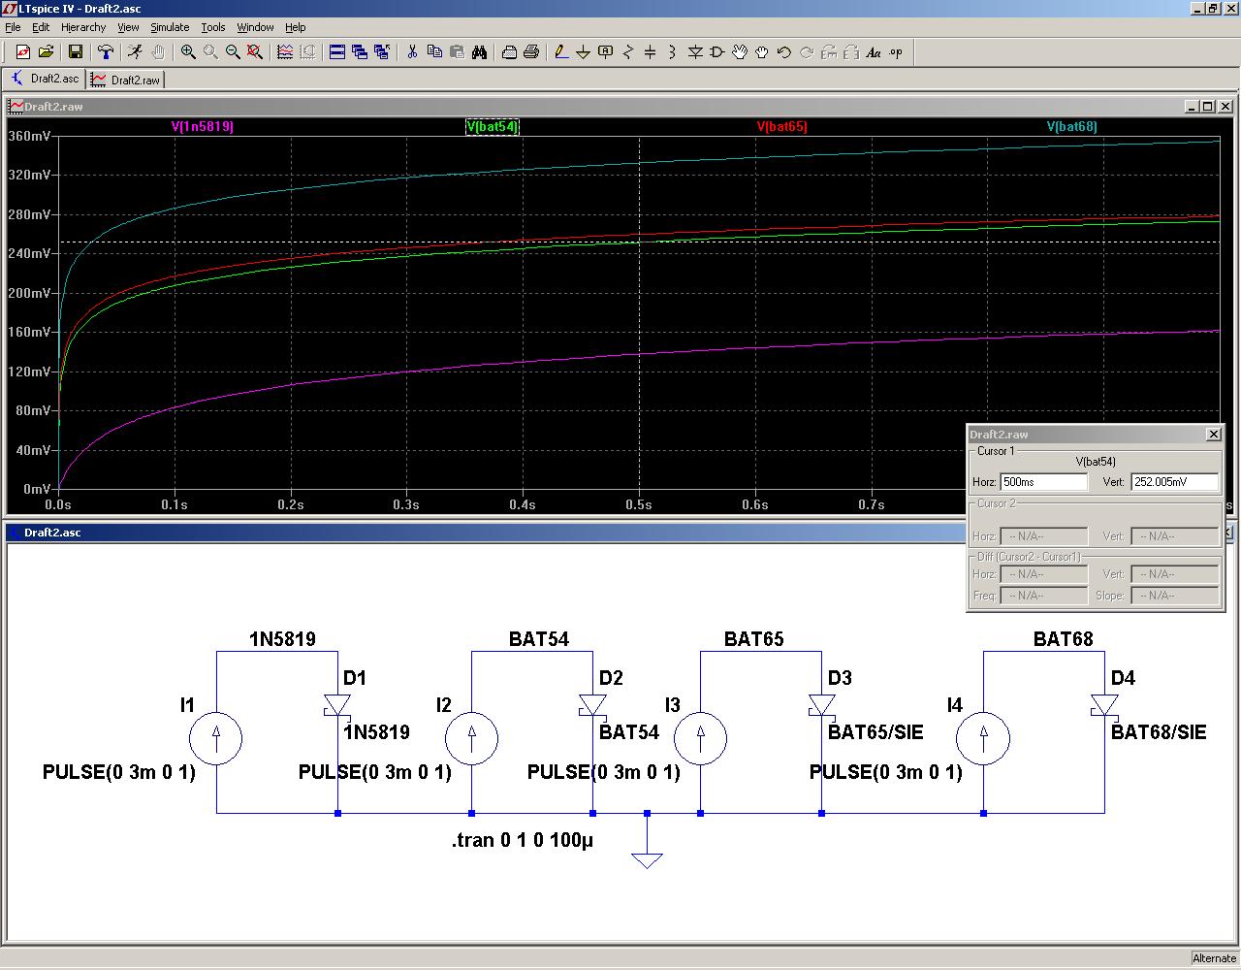Image resolution: width=1241 pixels, height=970 pixels.
Task: Select the Cut scissors tool
Action: pyautogui.click(x=412, y=52)
